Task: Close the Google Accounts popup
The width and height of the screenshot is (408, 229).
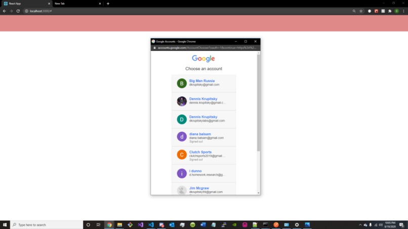Action: point(256,41)
